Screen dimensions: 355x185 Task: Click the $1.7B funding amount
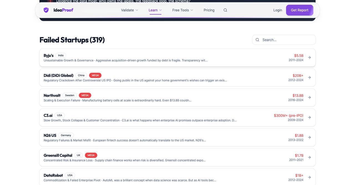[299, 155]
